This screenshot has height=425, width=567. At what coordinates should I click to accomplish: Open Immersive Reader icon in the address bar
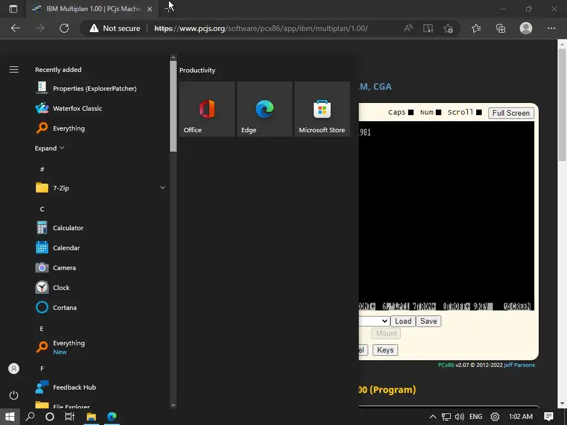[428, 28]
